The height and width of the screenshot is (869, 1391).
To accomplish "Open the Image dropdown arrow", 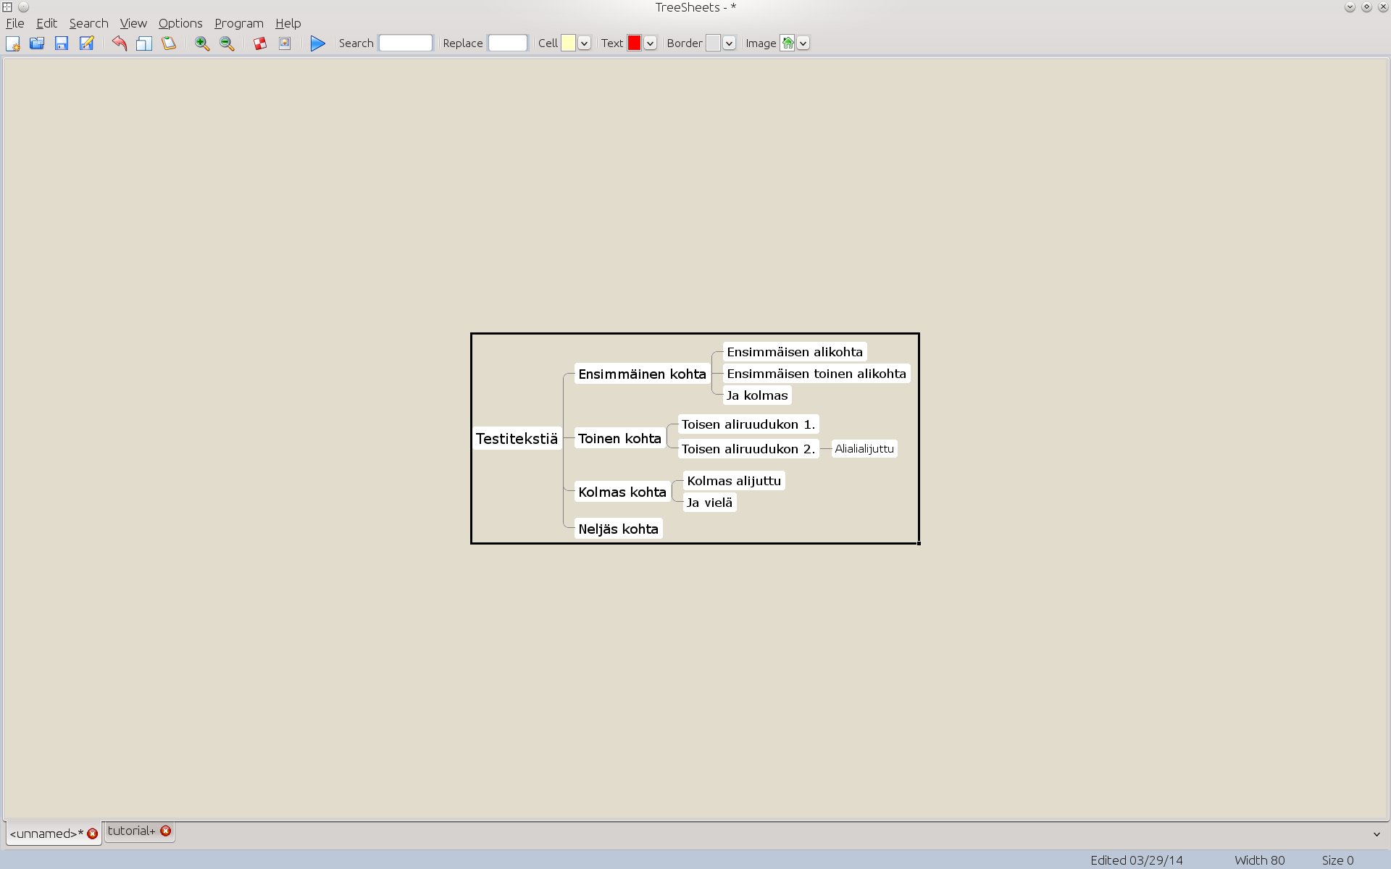I will [x=803, y=43].
